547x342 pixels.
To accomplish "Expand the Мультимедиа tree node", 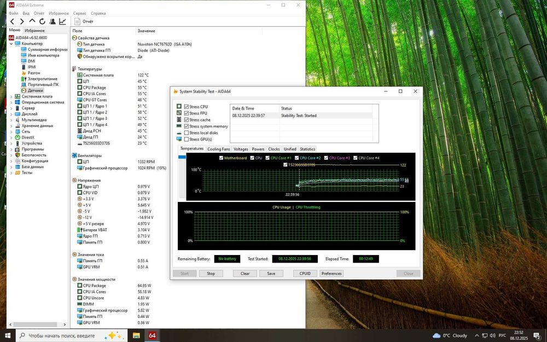I will pos(11,120).
